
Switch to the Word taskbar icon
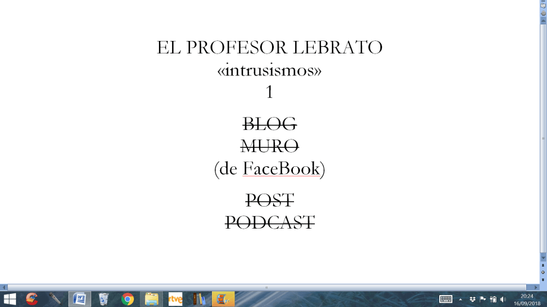79,299
